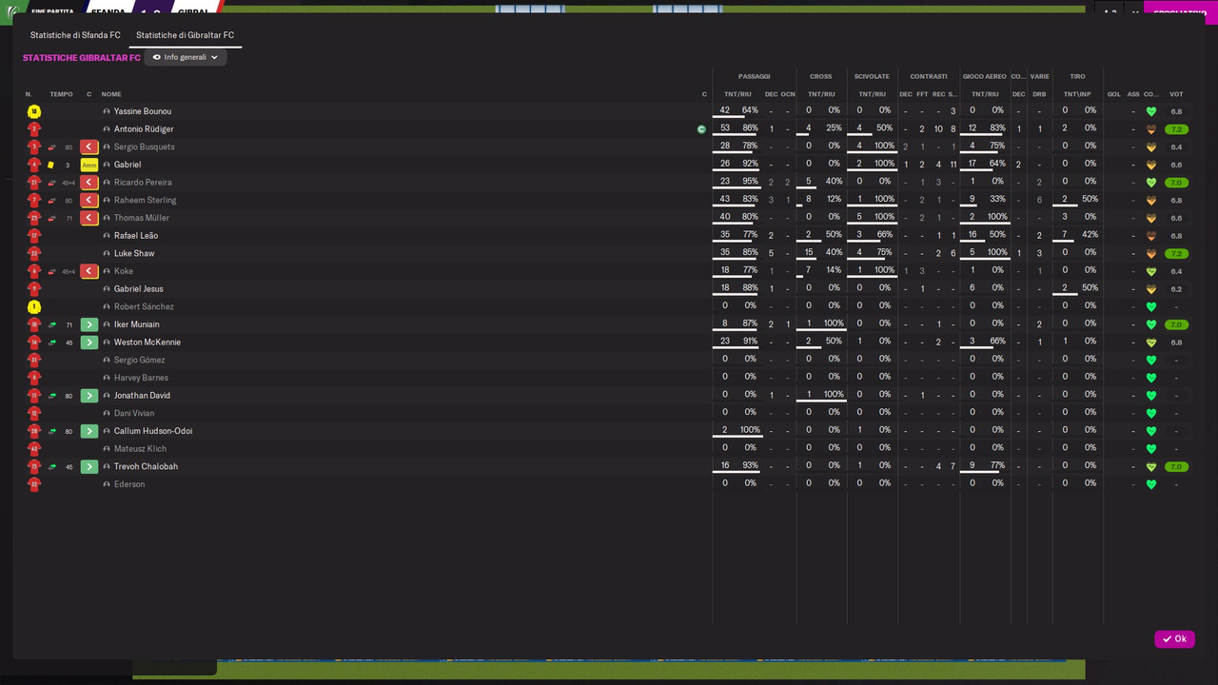Image resolution: width=1218 pixels, height=685 pixels.
Task: Click Antonio Rüdiger's red shirt icon
Action: [34, 129]
